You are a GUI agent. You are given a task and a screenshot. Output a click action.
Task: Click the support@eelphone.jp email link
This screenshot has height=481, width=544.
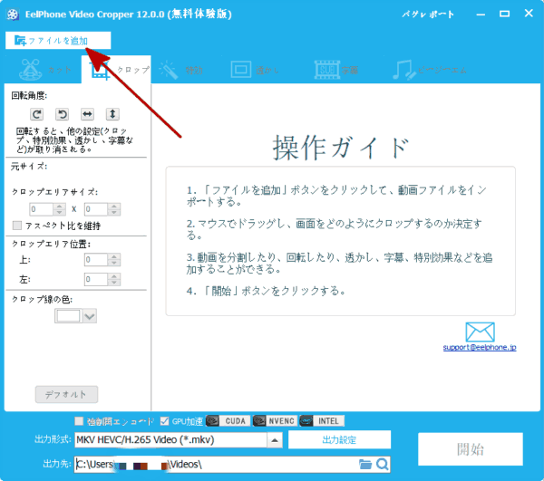480,347
